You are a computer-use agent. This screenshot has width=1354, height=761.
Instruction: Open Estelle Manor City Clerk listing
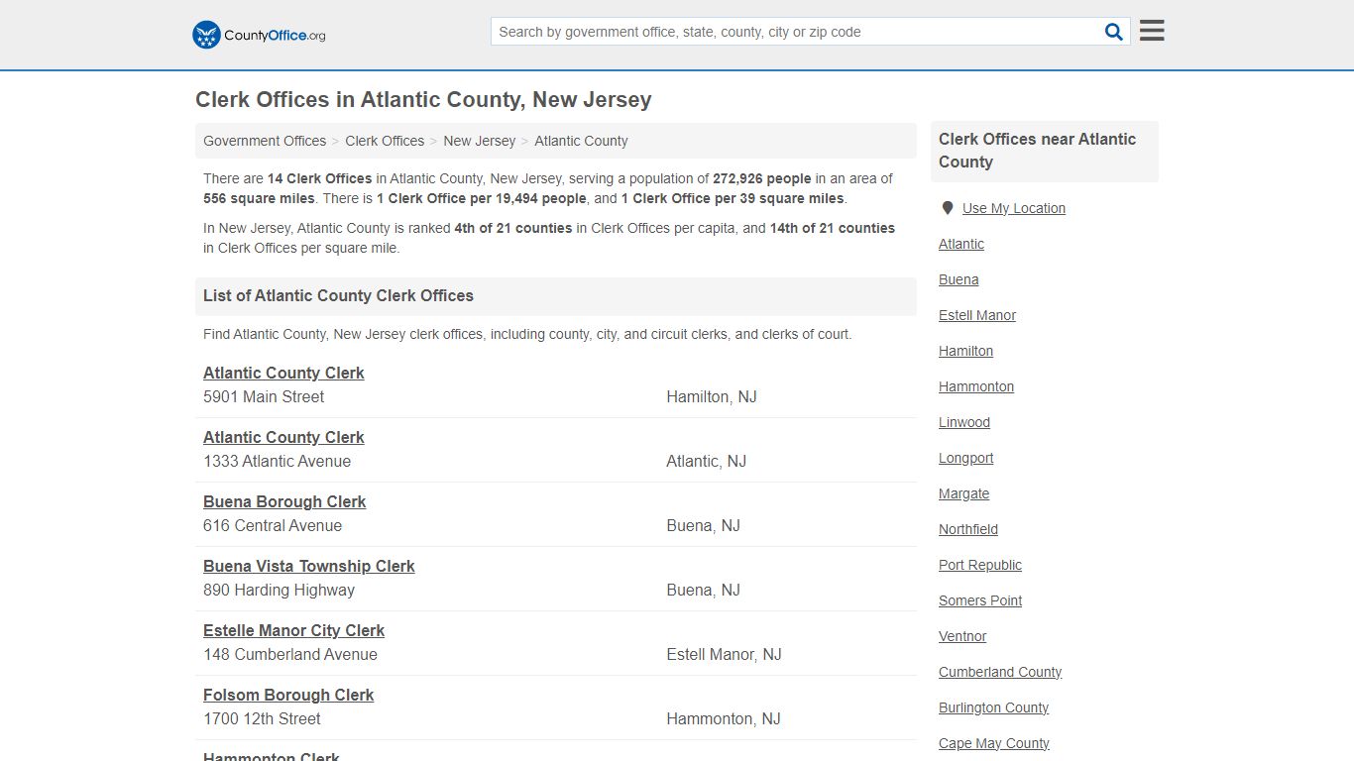(293, 630)
